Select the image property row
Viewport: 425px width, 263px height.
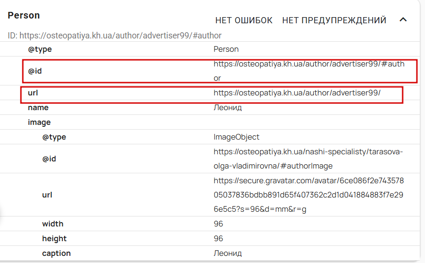pyautogui.click(x=210, y=122)
